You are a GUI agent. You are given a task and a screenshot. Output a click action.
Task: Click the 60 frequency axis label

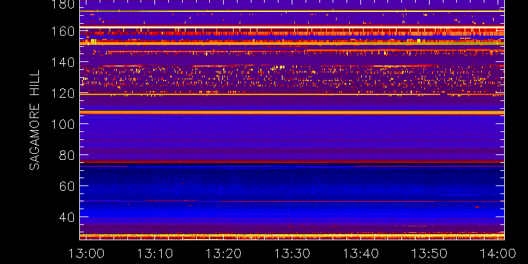67,186
